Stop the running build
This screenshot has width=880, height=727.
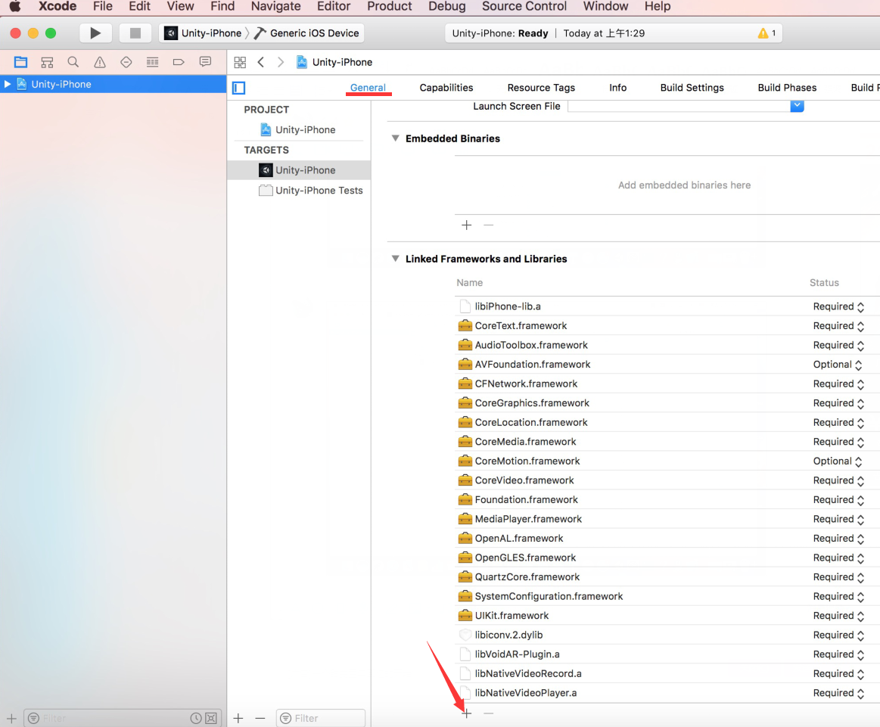(x=135, y=33)
